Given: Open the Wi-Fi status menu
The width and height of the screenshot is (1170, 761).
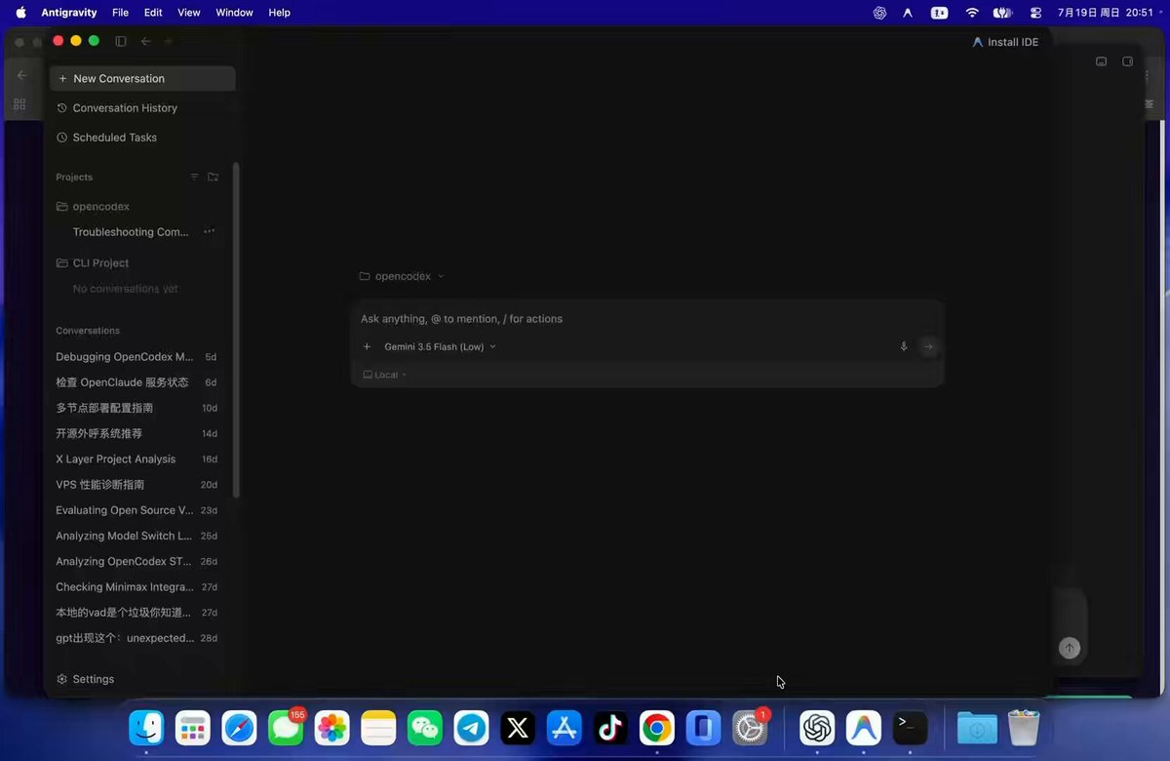Looking at the screenshot, I should click(972, 13).
